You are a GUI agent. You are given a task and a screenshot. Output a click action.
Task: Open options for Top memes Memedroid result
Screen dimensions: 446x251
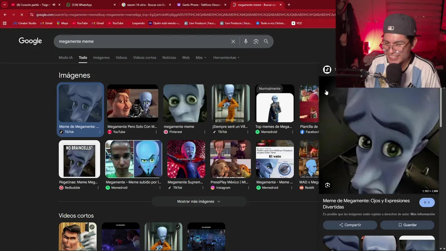coord(292,132)
